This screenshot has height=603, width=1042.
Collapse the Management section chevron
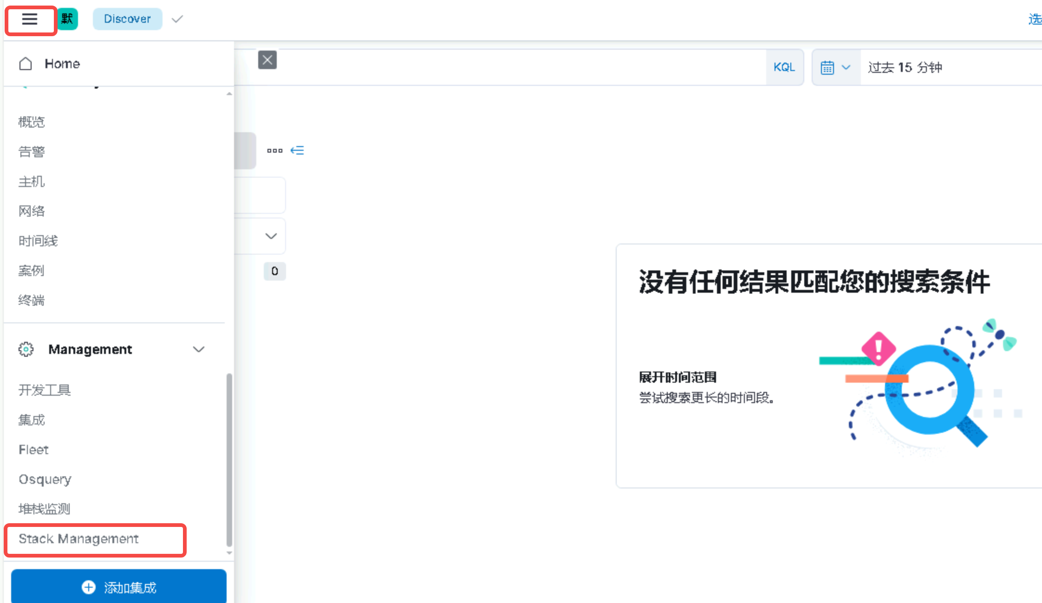pos(199,349)
